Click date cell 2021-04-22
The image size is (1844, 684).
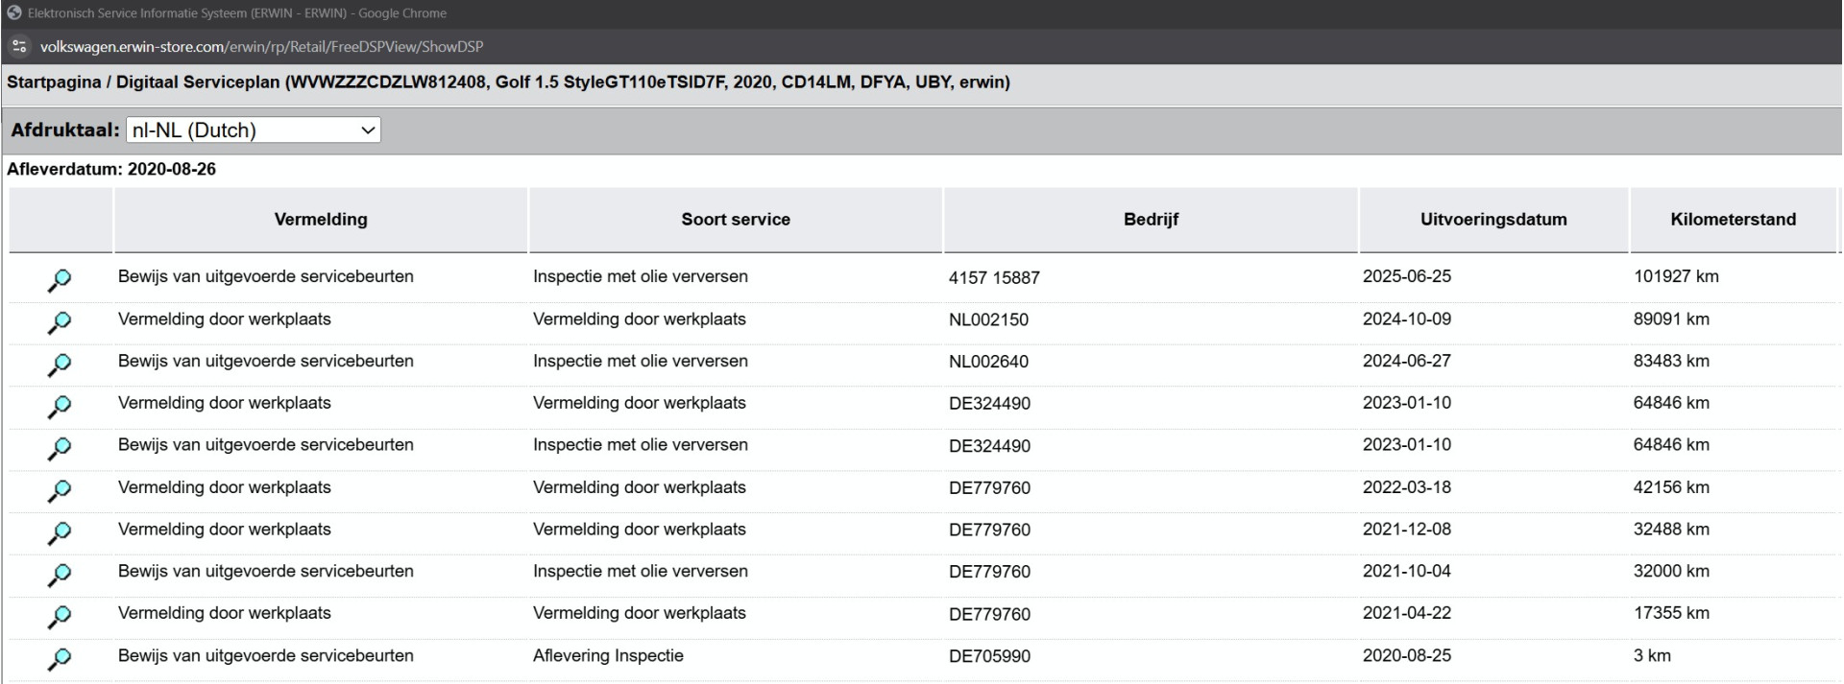tap(1407, 613)
